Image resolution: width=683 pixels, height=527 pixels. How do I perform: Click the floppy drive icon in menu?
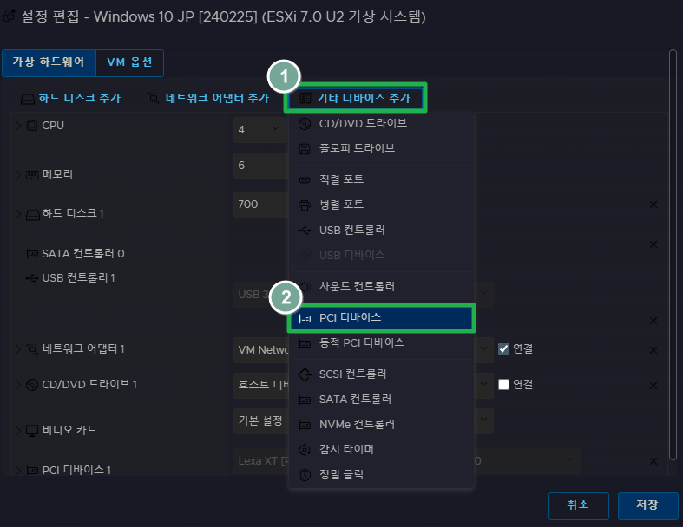tap(305, 149)
